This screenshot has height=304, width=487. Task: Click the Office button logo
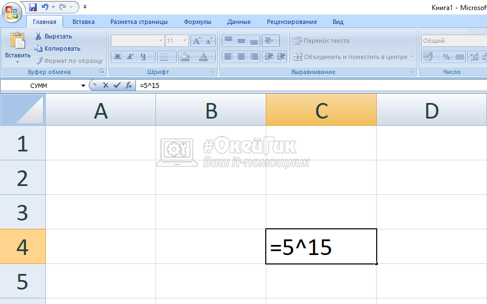pyautogui.click(x=12, y=11)
